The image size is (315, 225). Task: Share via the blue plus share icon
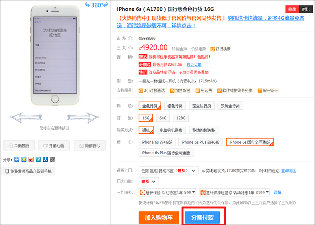17,159
